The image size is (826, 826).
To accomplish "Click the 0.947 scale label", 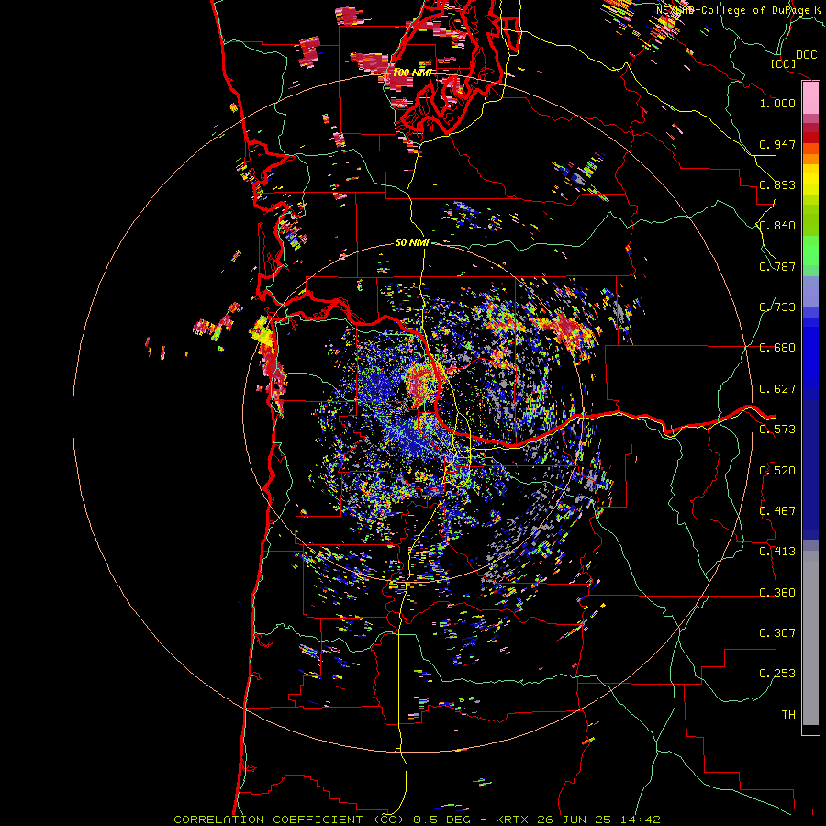I will click(x=777, y=144).
